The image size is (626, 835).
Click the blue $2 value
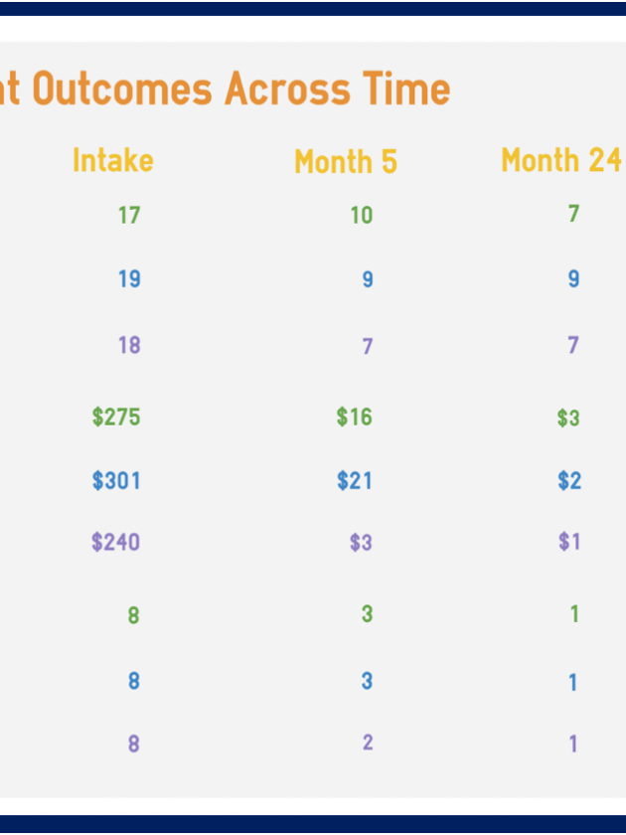coord(569,481)
